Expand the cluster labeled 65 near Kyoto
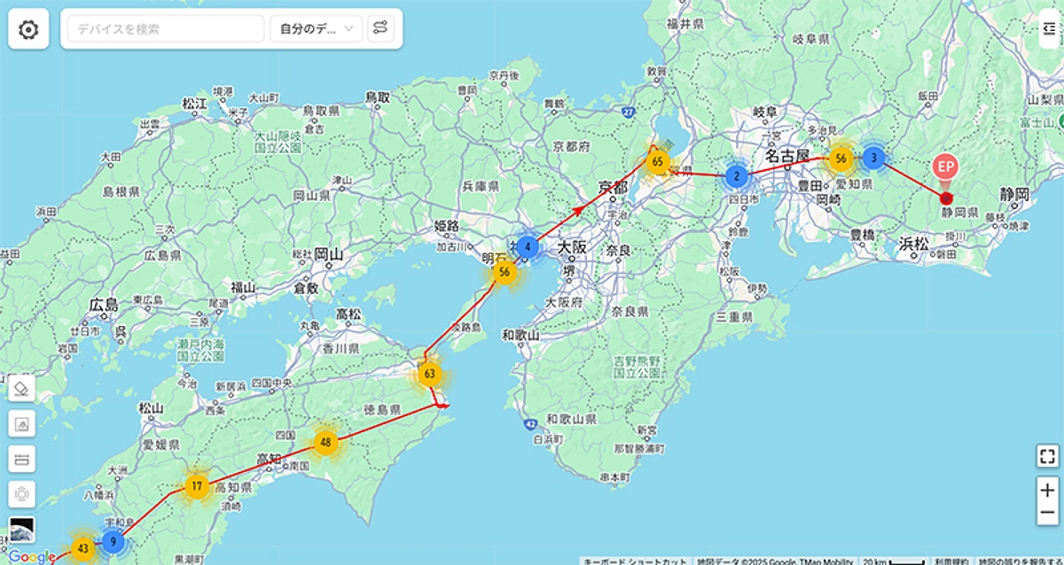Image resolution: width=1064 pixels, height=565 pixels. click(657, 162)
